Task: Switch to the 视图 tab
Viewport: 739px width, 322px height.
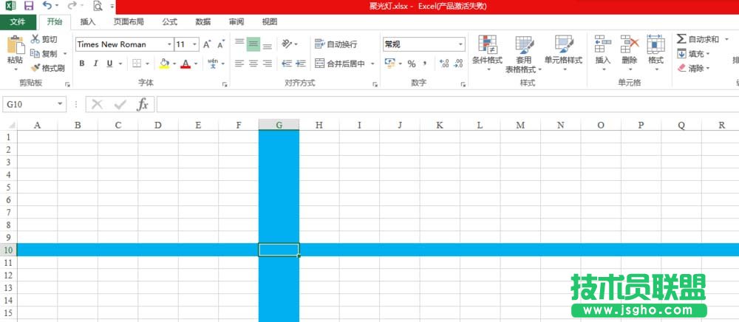Action: pos(270,21)
